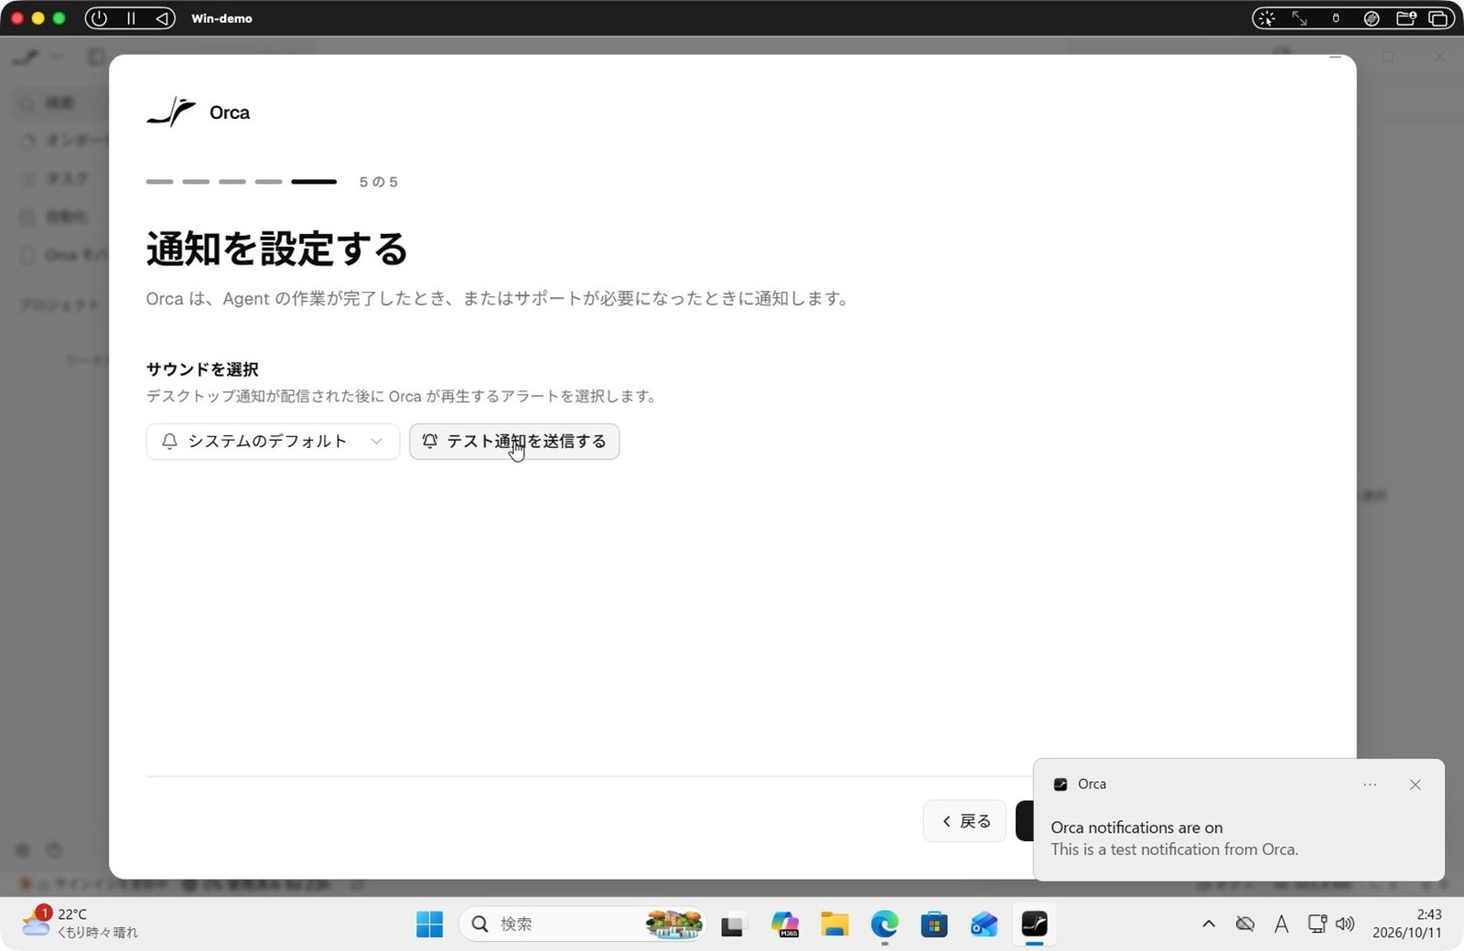Open the Windows Start menu
Image resolution: width=1464 pixels, height=951 pixels.
(x=429, y=924)
